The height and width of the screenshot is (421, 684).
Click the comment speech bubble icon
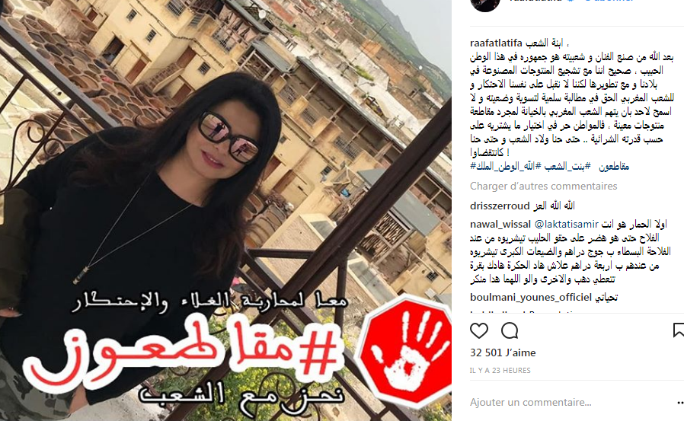[x=510, y=330]
